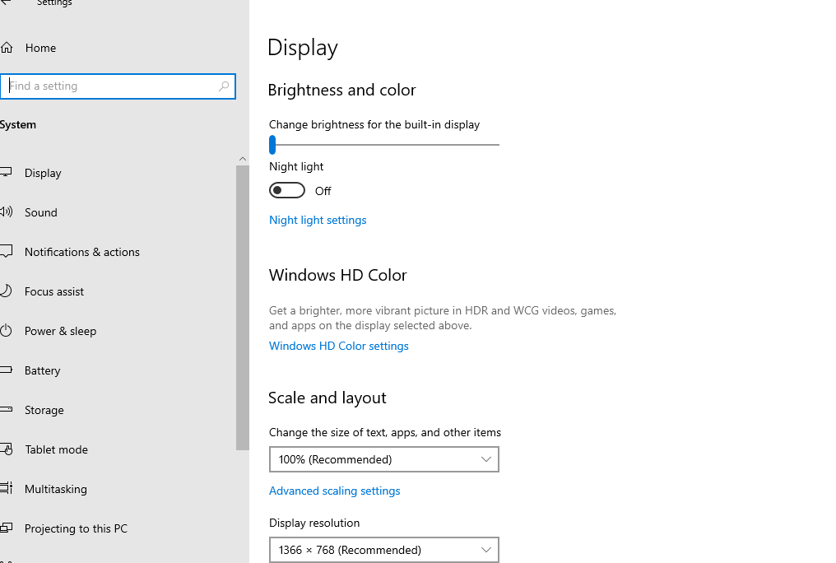The height and width of the screenshot is (563, 836).
Task: Click the sidebar scroll up arrow
Action: tap(243, 159)
